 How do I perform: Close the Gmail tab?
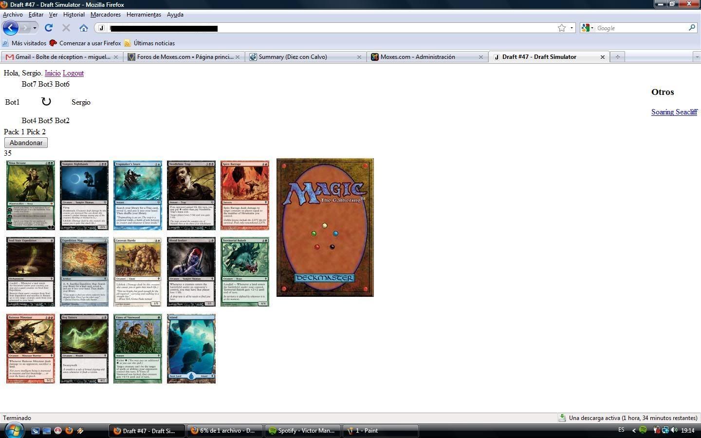[x=115, y=57]
